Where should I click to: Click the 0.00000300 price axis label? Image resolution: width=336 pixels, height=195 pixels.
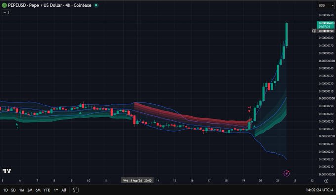326,98
